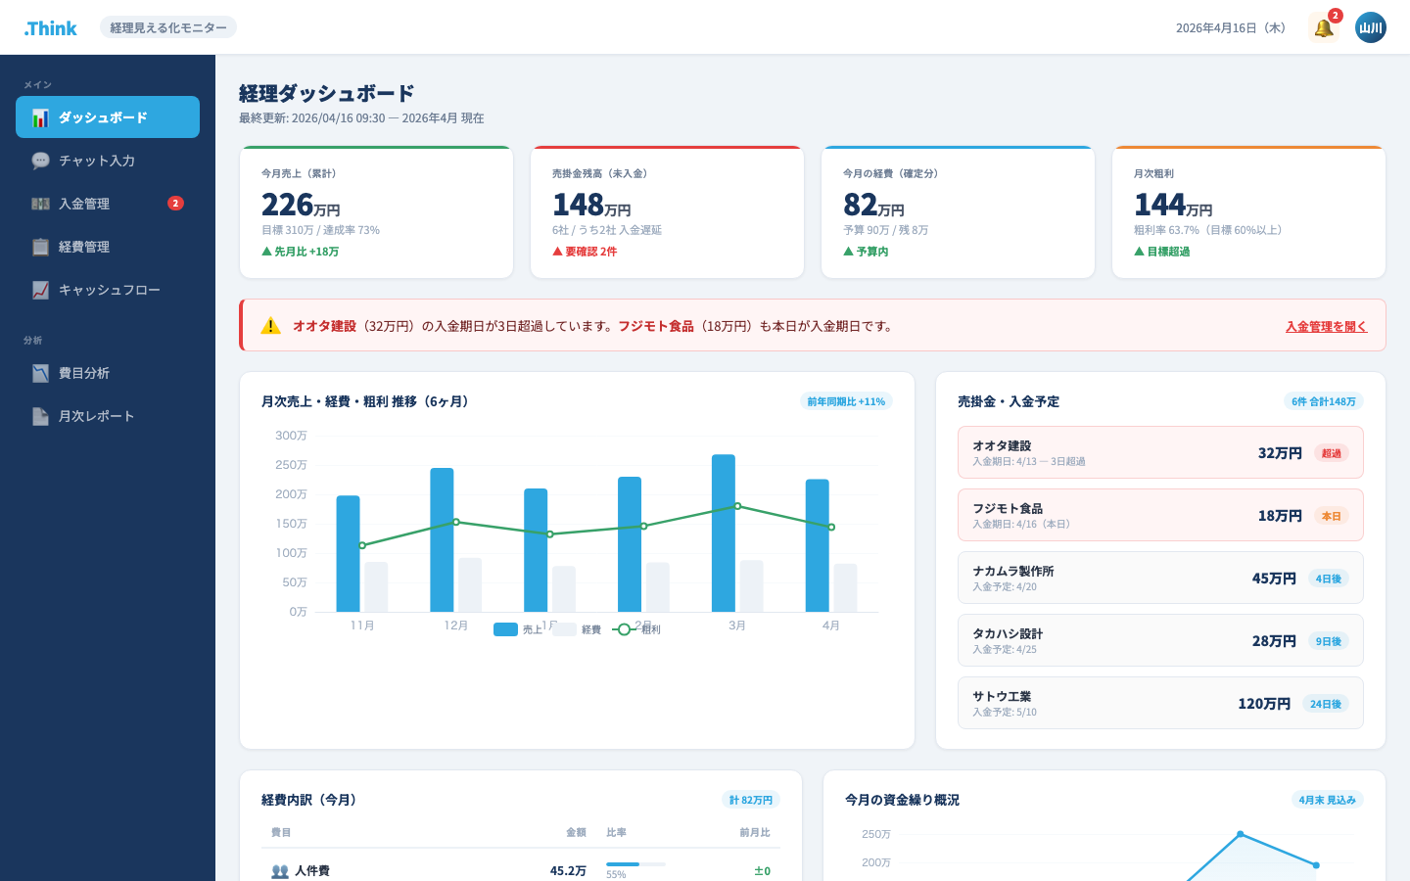The height and width of the screenshot is (881, 1410).
Task: Open 入金管理 from the sidebar
Action: coord(108,204)
